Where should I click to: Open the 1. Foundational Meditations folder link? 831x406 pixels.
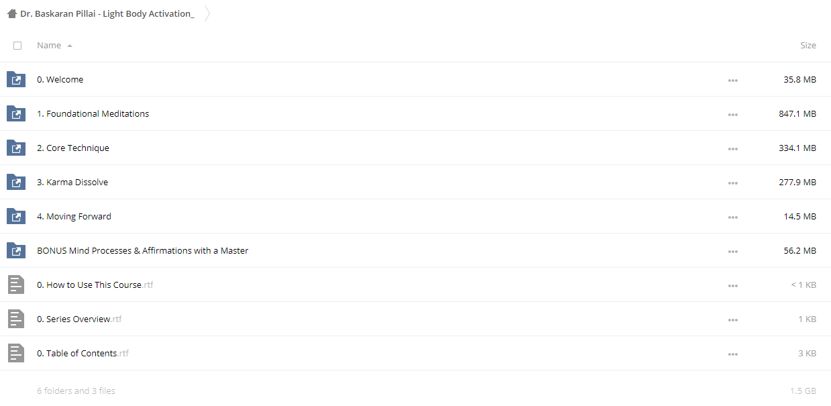point(93,113)
